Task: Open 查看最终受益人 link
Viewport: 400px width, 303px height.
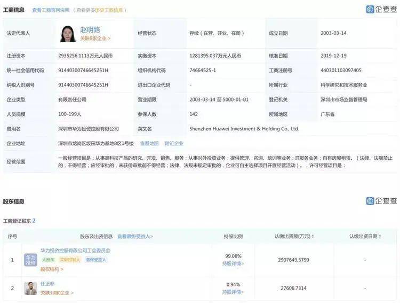Action: pyautogui.click(x=135, y=237)
